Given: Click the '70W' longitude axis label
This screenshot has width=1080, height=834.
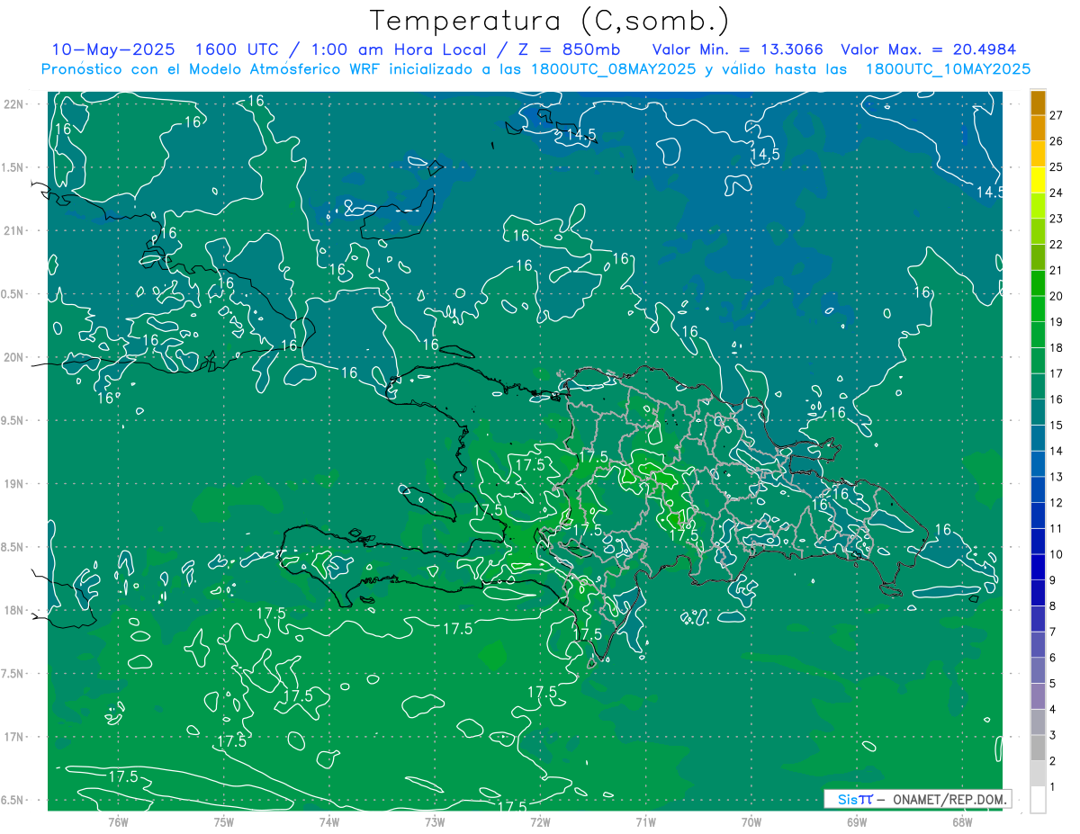Looking at the screenshot, I should pyautogui.click(x=751, y=822).
